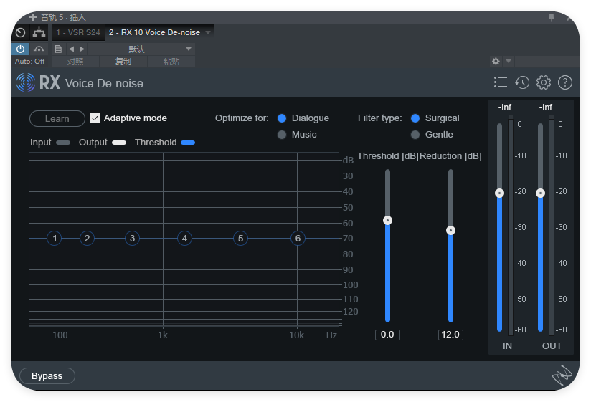
Task: Click the IN gain slider handle
Action: coord(499,193)
